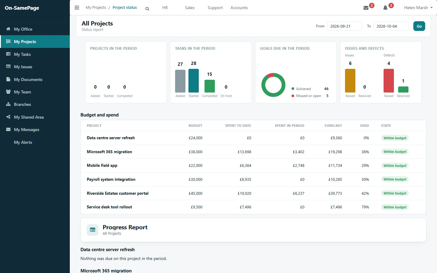Open the Accounts menu
437x273 pixels.
point(239,8)
